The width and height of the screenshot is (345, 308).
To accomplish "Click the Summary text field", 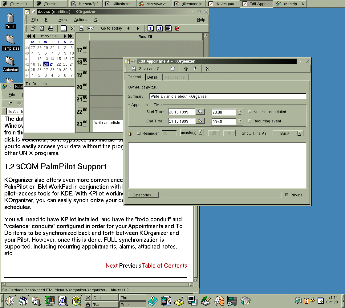I will (228, 96).
